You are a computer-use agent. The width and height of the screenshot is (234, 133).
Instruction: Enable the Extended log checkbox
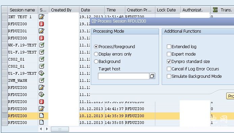169,47
